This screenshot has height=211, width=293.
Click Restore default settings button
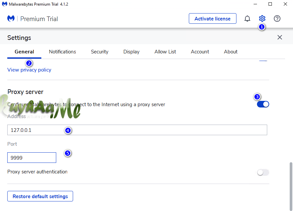(x=40, y=196)
